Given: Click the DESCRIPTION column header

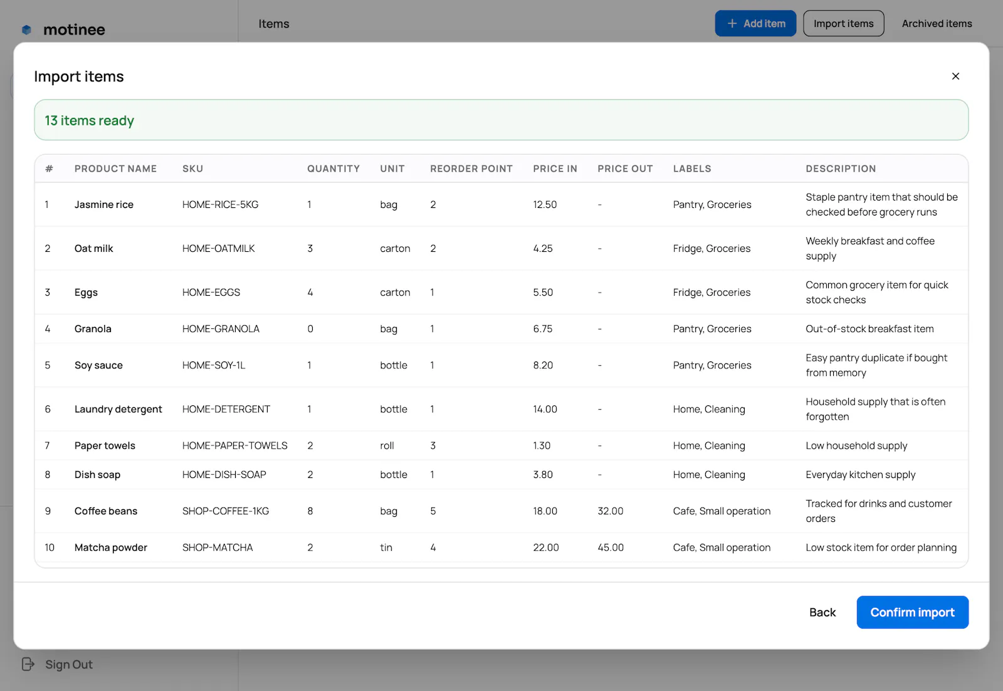Looking at the screenshot, I should [841, 169].
